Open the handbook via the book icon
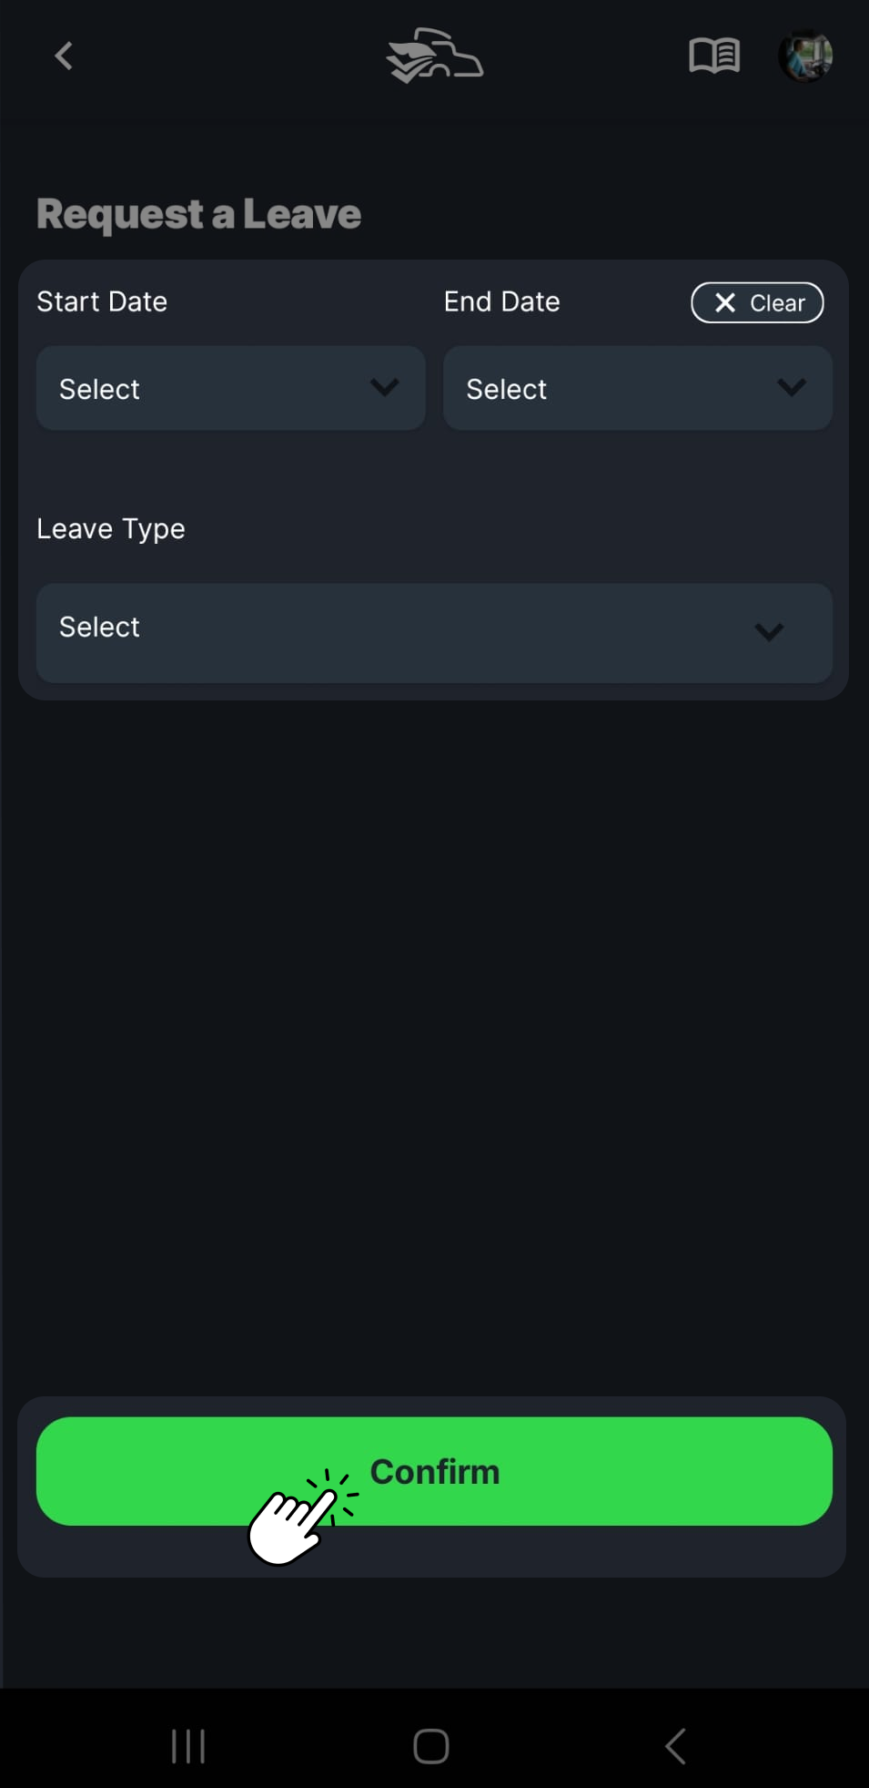869x1788 pixels. click(x=714, y=56)
